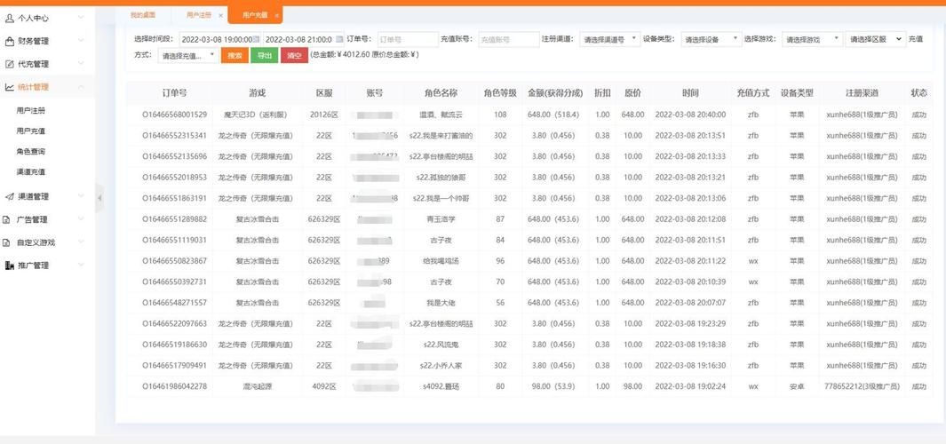This screenshot has height=444, width=946.
Task: Open 角色查询 in the sidebar
Action: coord(31,152)
